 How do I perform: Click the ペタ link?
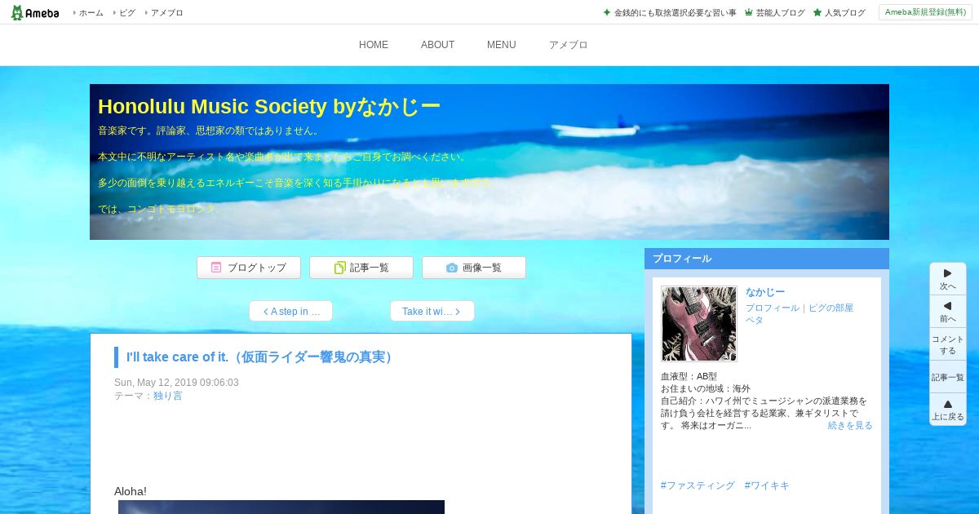(755, 320)
